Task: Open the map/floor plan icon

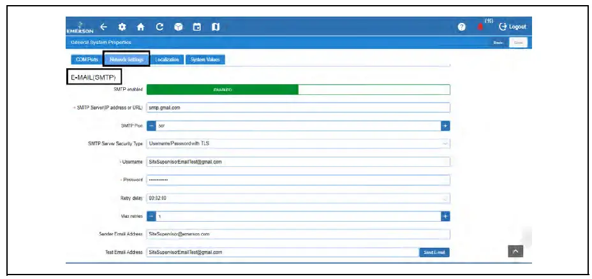Action: tap(216, 27)
